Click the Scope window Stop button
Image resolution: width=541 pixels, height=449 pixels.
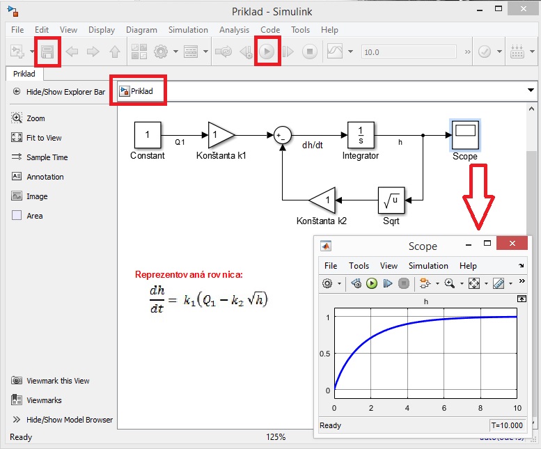click(x=404, y=283)
